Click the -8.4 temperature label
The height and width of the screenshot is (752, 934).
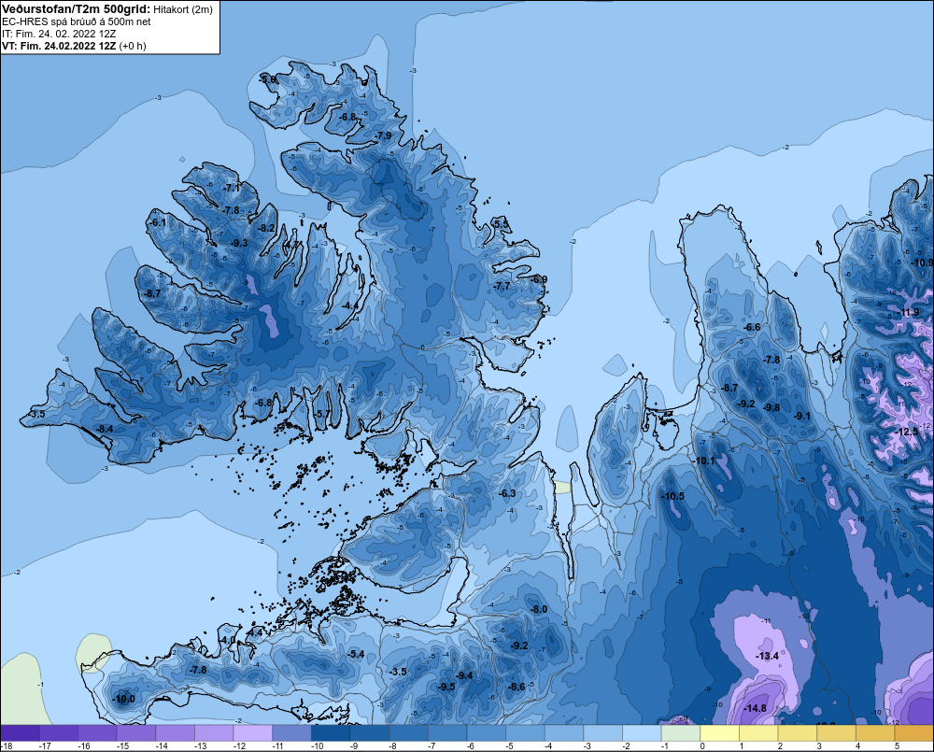[x=105, y=429]
